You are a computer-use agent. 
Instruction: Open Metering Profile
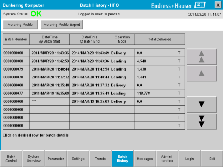click(x=20, y=25)
